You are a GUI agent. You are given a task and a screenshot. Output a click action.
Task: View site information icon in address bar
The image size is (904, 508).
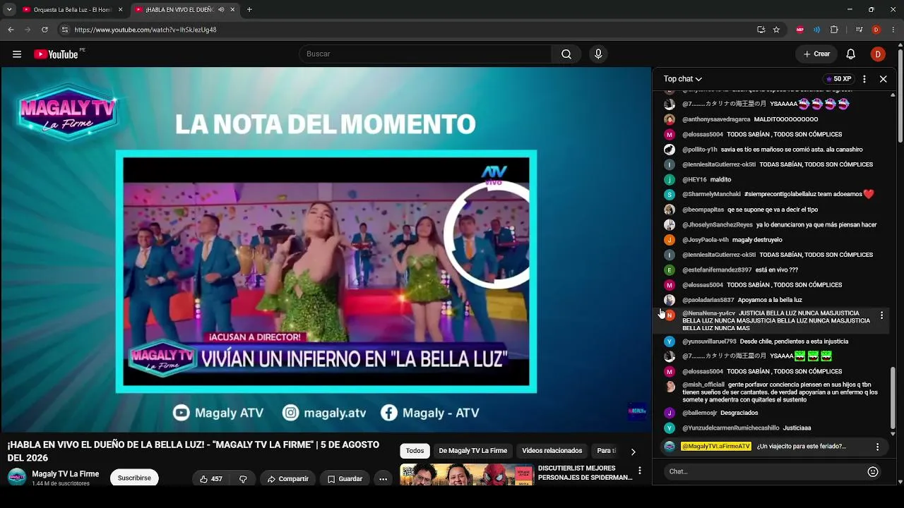(x=64, y=30)
